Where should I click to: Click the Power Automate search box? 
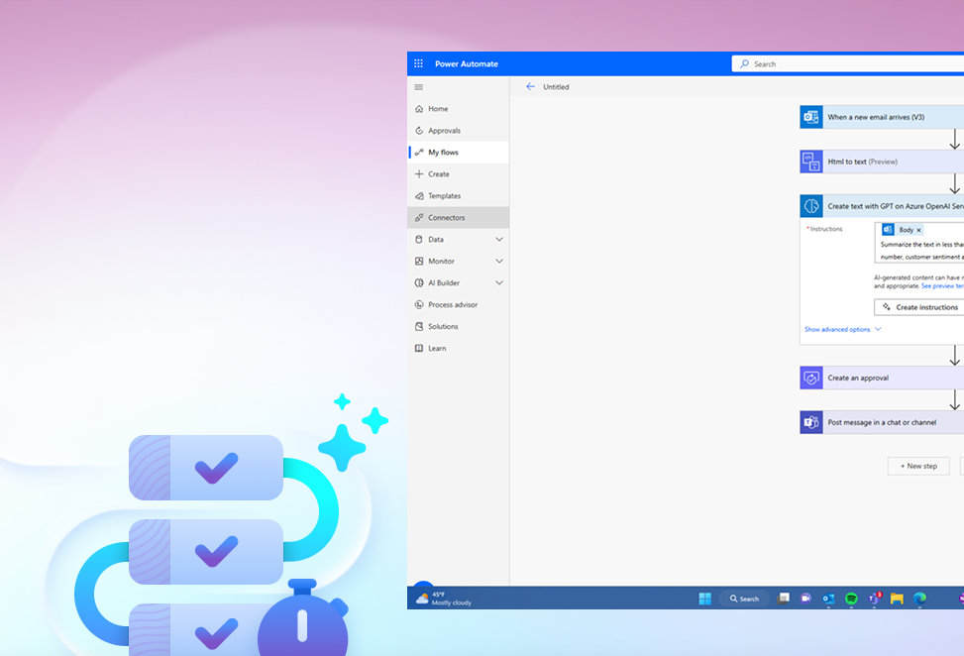(848, 64)
